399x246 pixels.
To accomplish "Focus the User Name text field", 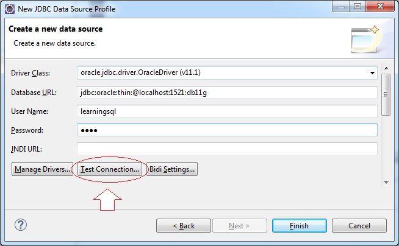I will click(x=227, y=111).
